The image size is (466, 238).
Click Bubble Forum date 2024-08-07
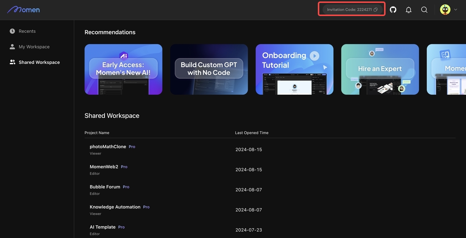(x=249, y=190)
